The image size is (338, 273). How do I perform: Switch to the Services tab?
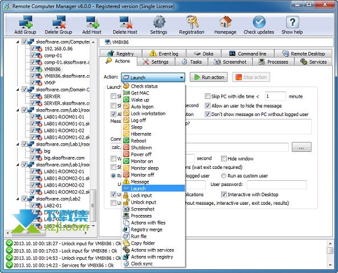tap(313, 62)
